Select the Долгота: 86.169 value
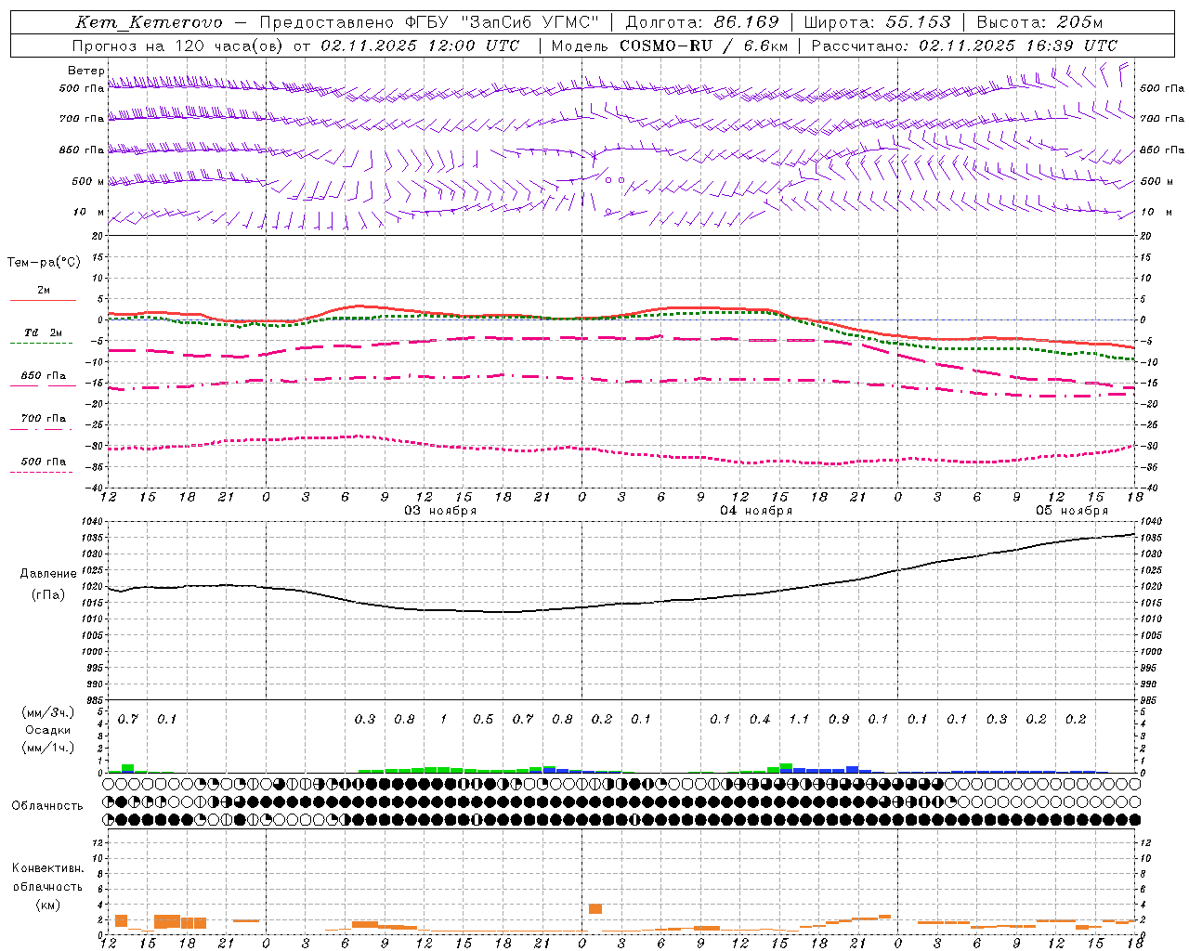 (702, 22)
